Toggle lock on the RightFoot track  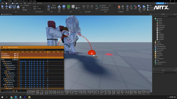17,82
